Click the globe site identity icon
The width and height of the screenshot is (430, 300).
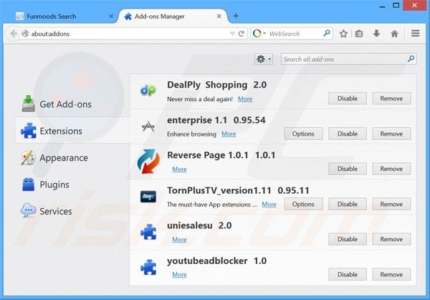25,34
